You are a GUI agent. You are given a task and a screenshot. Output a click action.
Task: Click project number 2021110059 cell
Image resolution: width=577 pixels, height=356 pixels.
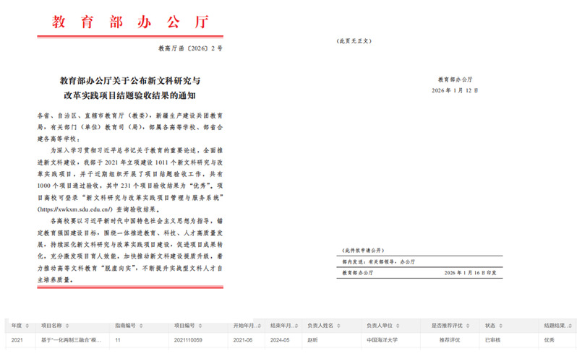coord(188,338)
